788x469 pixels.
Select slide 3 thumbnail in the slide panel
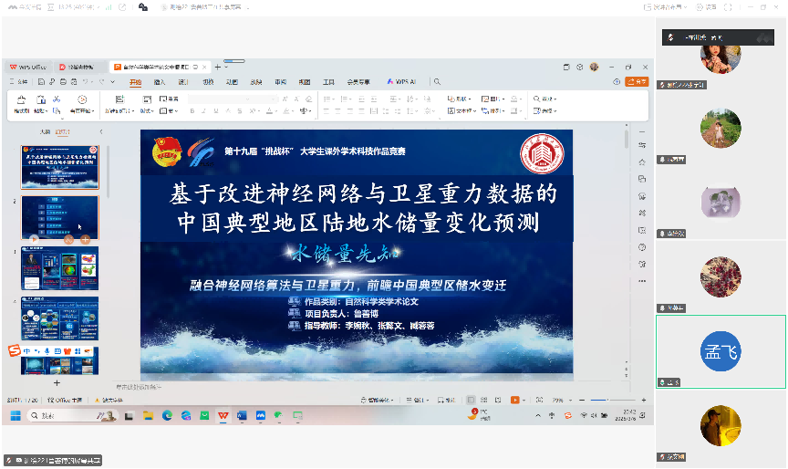coord(60,268)
